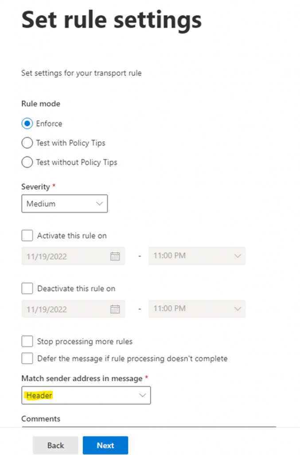
Task: Open calendar icon for activation date
Action: click(x=115, y=256)
